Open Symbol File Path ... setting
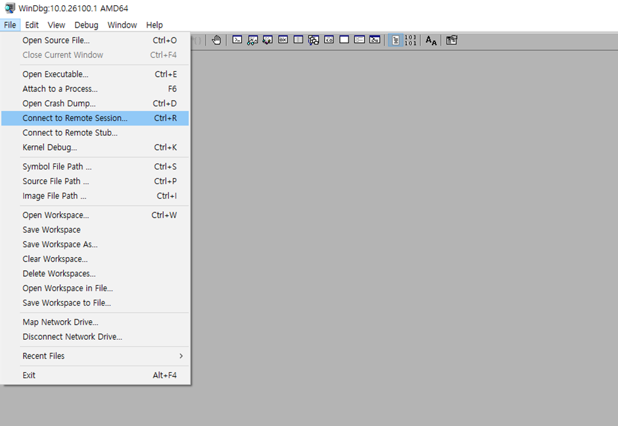618x426 pixels. point(95,166)
